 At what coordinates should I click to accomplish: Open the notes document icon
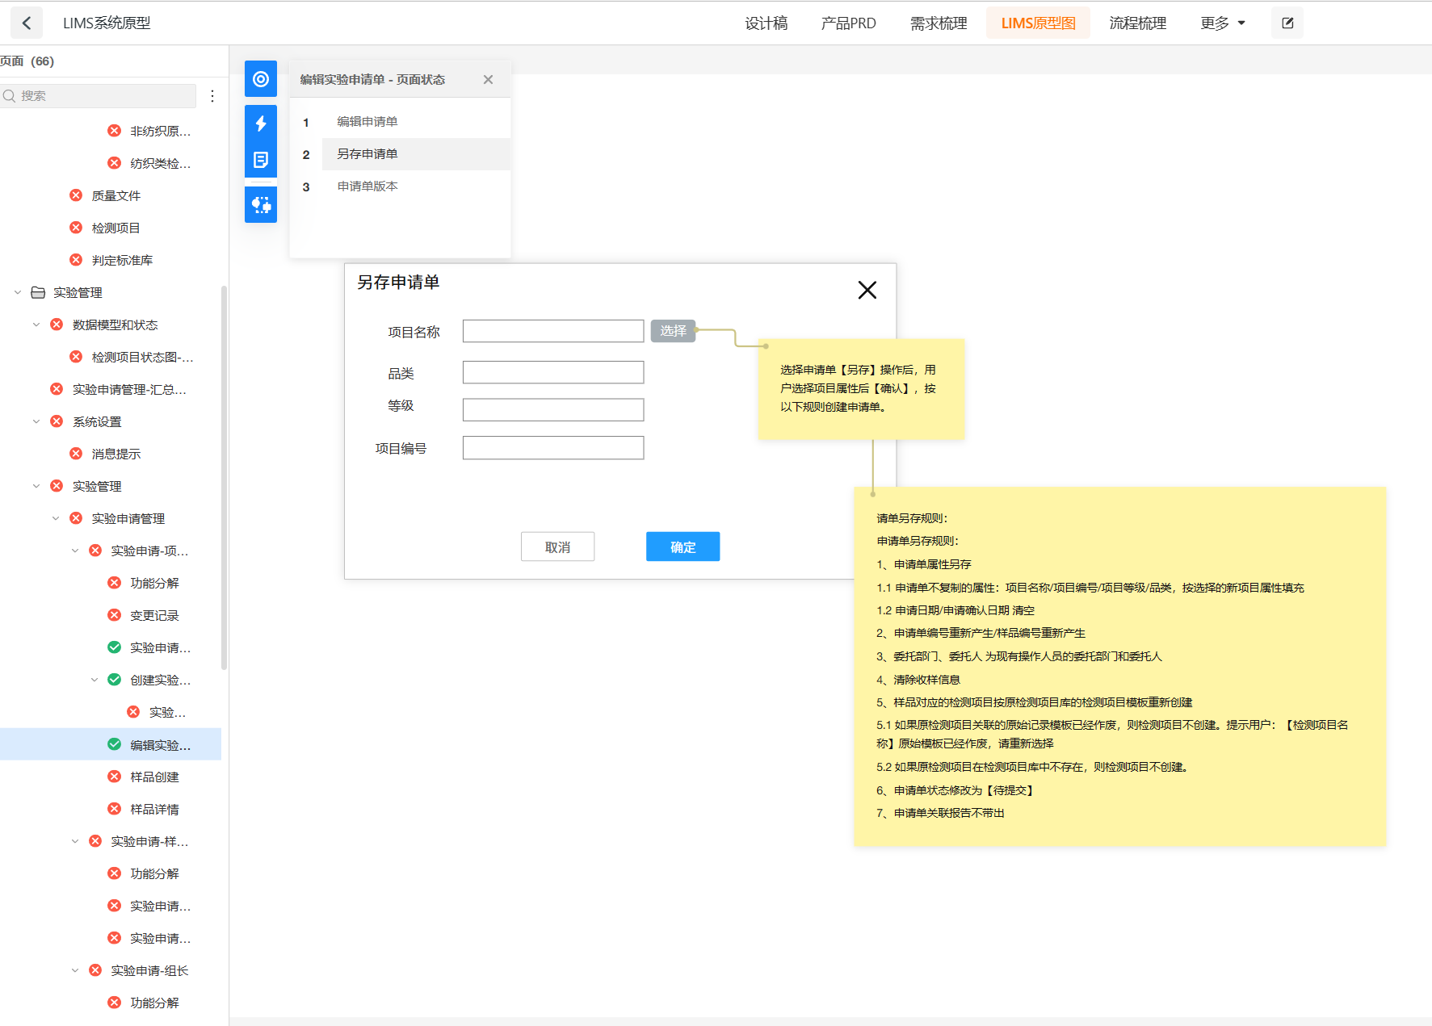point(261,160)
